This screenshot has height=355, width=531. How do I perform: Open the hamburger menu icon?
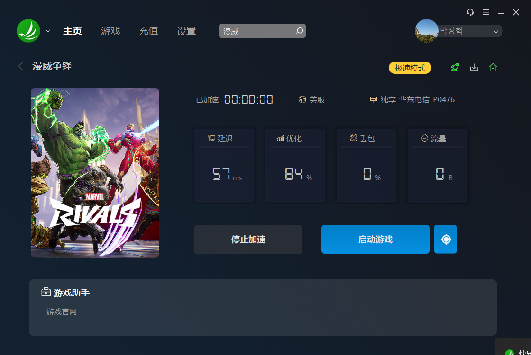click(485, 12)
